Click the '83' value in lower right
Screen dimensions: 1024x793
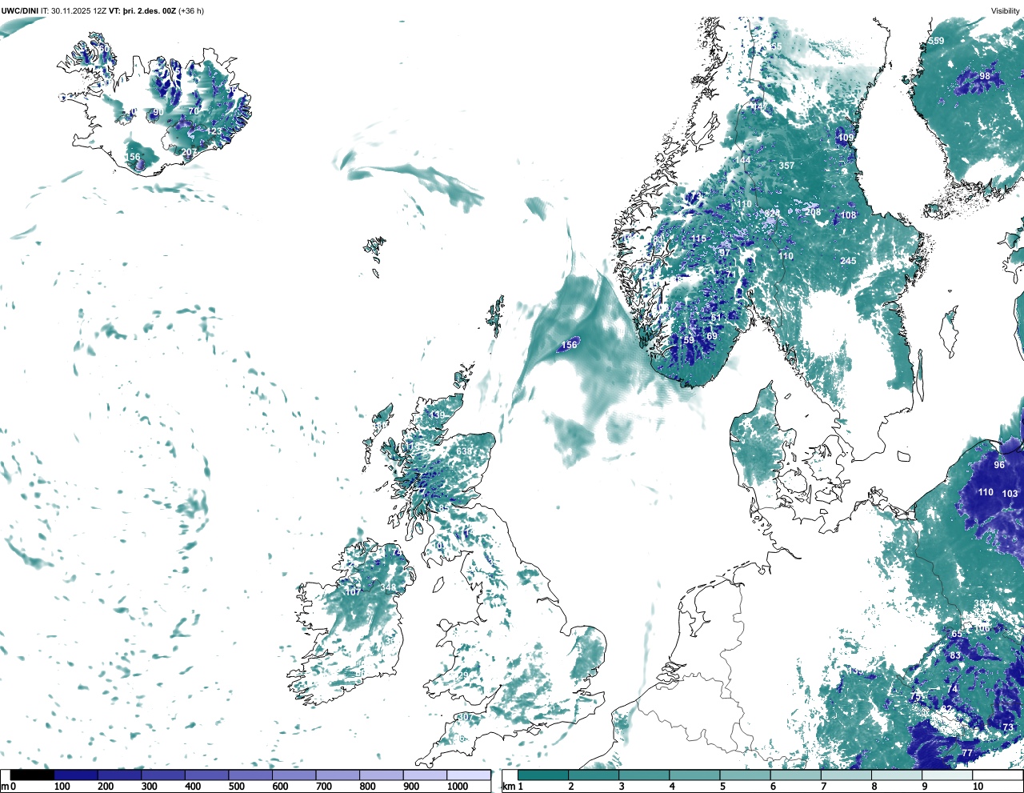(955, 655)
